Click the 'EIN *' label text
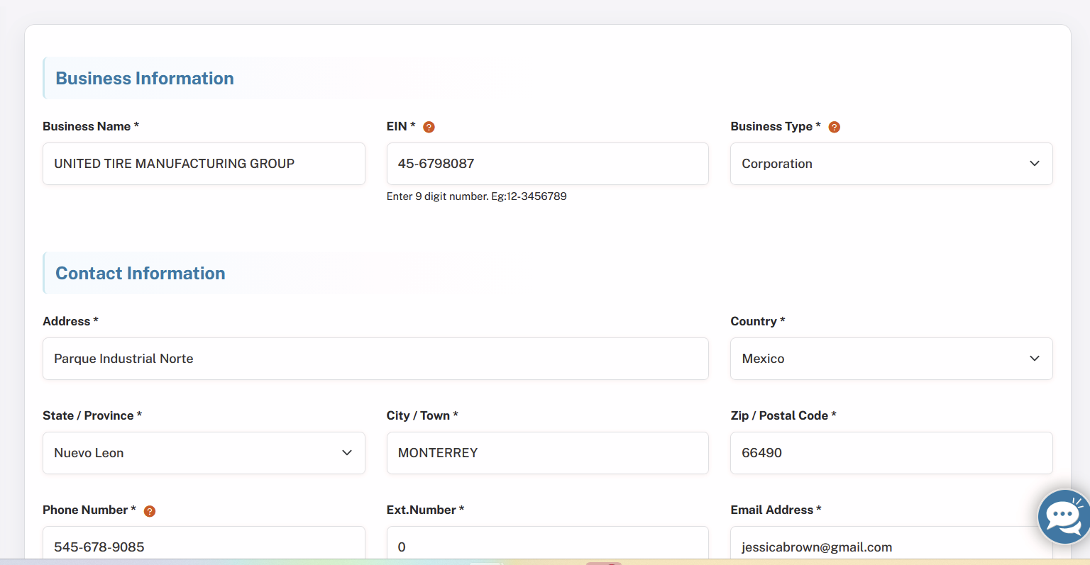This screenshot has width=1090, height=565. (x=401, y=126)
